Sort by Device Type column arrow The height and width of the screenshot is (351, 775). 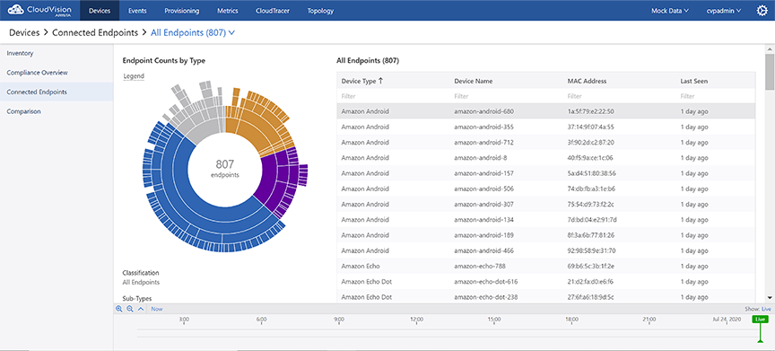[x=380, y=81]
